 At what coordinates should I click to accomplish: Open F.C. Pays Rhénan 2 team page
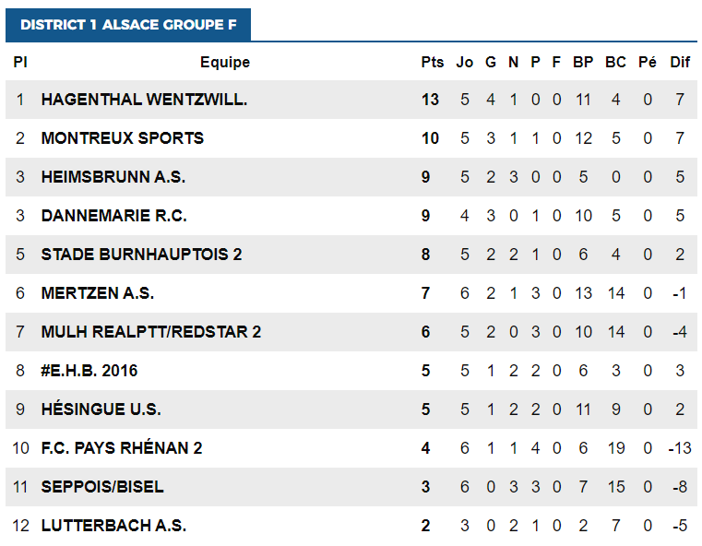(122, 448)
